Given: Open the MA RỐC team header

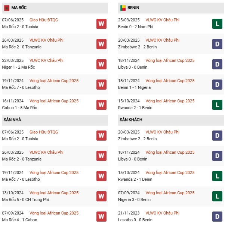Looking at the screenshot, I should point(55,8).
